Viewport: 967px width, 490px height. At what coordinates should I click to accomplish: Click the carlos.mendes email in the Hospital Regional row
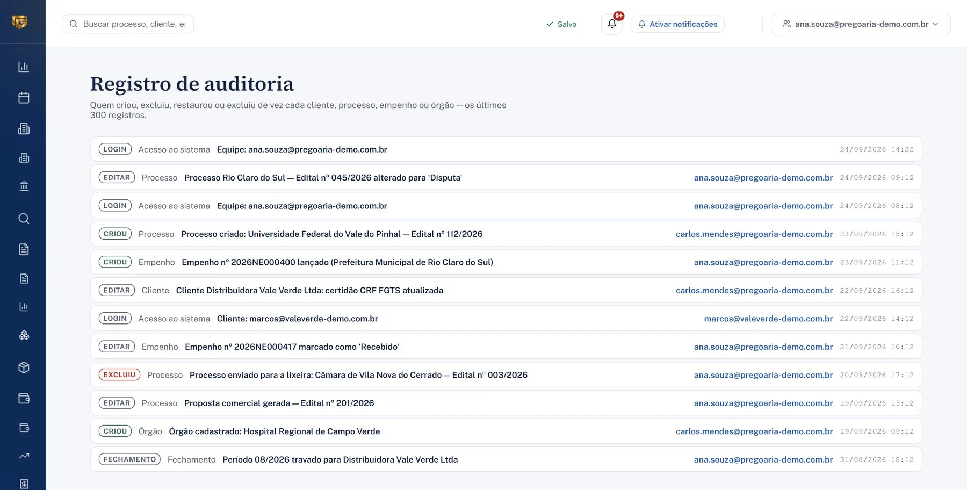coord(754,431)
